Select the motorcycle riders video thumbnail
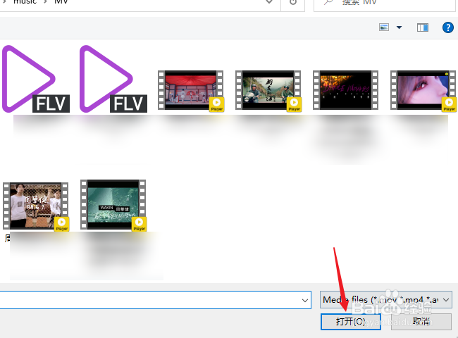 coord(268,90)
